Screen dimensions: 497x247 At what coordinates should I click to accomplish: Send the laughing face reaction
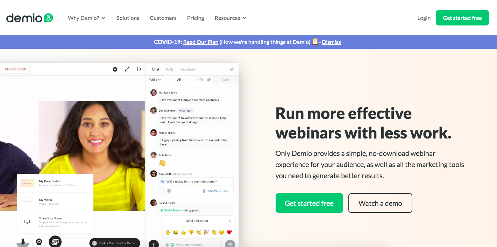176,232
